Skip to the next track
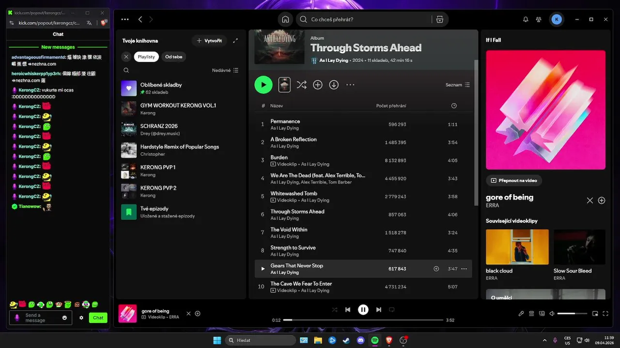Viewport: 620px width, 348px height. pyautogui.click(x=379, y=309)
